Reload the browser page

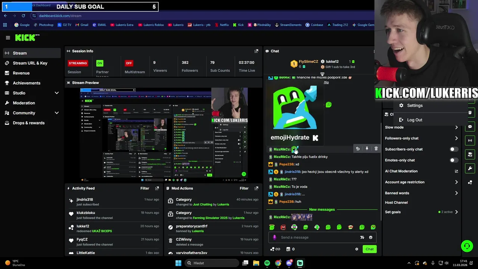pos(23,16)
